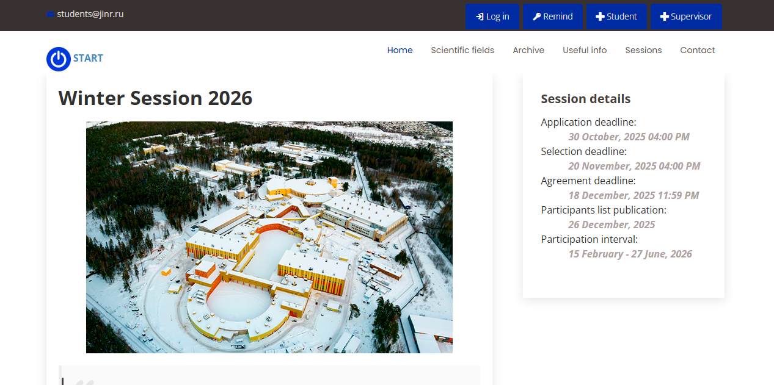Navigate to the Archive page
Screen dimensions: 774x385
[528, 50]
